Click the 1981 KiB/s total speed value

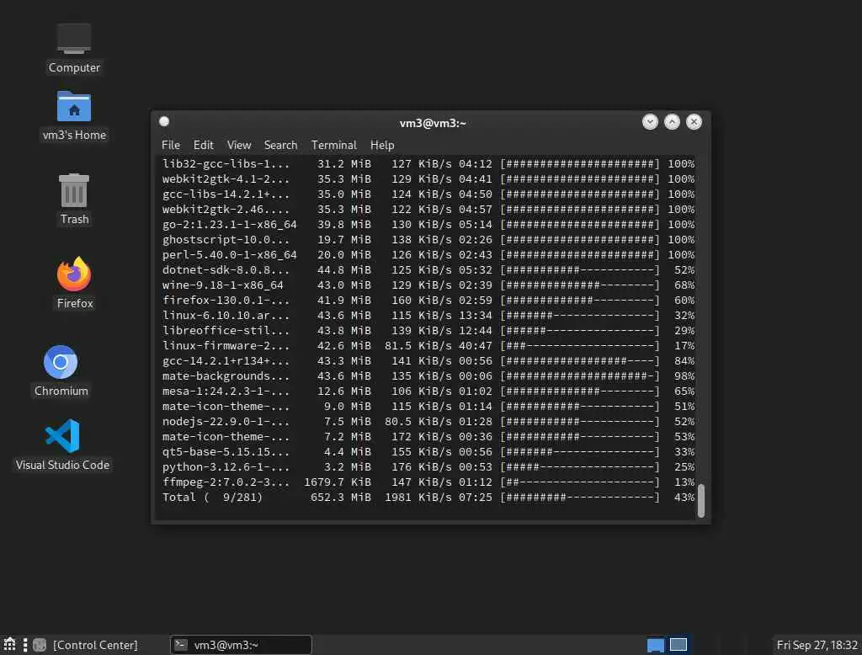418,498
